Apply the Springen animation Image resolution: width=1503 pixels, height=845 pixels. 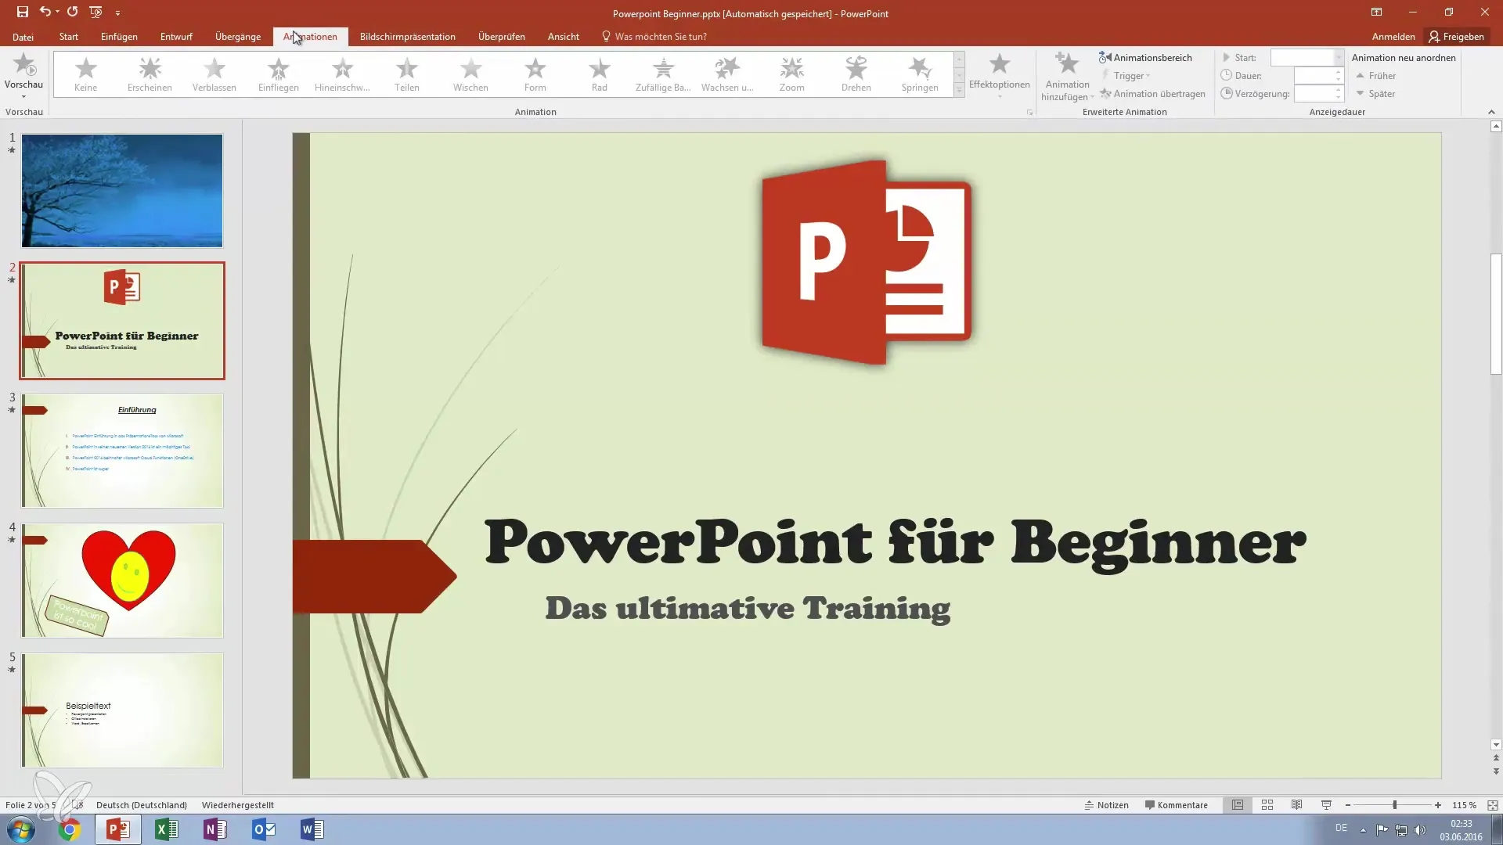pyautogui.click(x=920, y=74)
